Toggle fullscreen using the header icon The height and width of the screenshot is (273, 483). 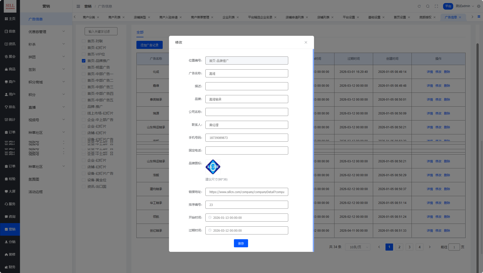(436, 6)
